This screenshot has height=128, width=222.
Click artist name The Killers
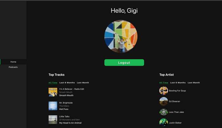coord(64,106)
